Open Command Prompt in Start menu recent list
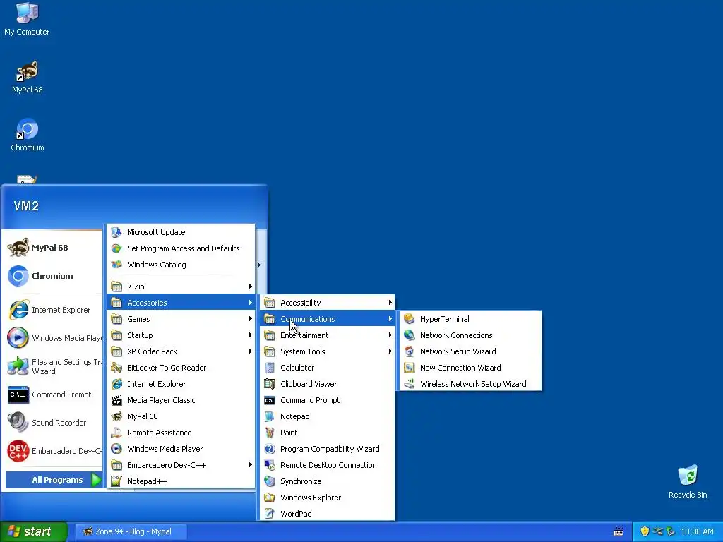The image size is (723, 542). [x=54, y=395]
